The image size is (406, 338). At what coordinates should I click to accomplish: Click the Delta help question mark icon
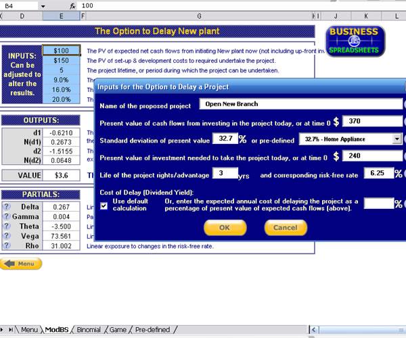6,208
